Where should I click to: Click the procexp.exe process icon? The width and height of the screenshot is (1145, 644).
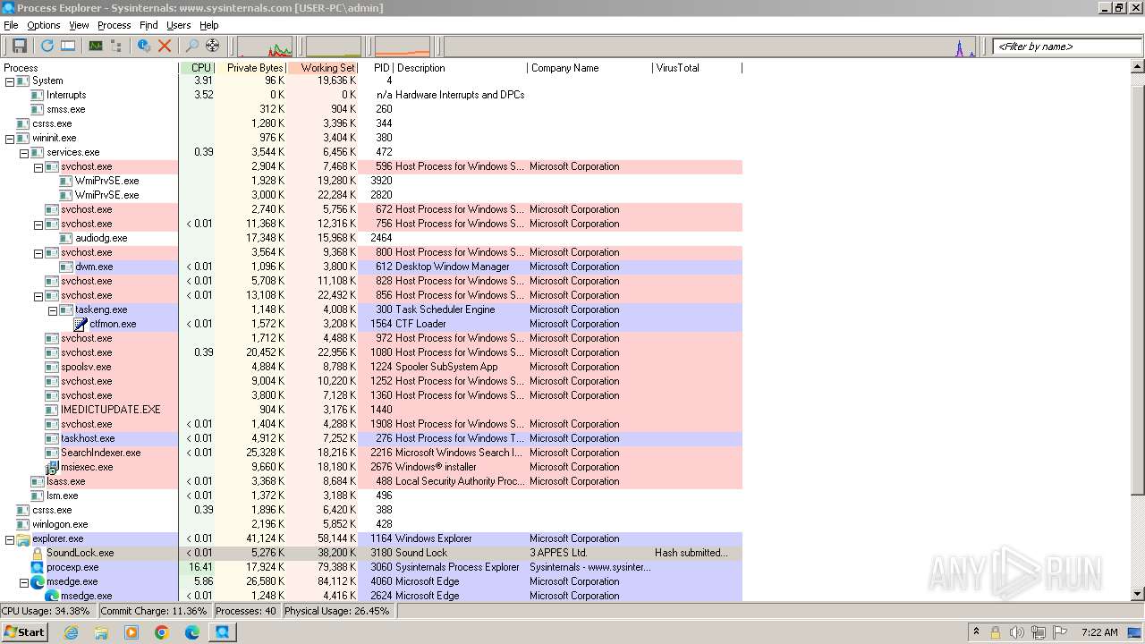38,567
